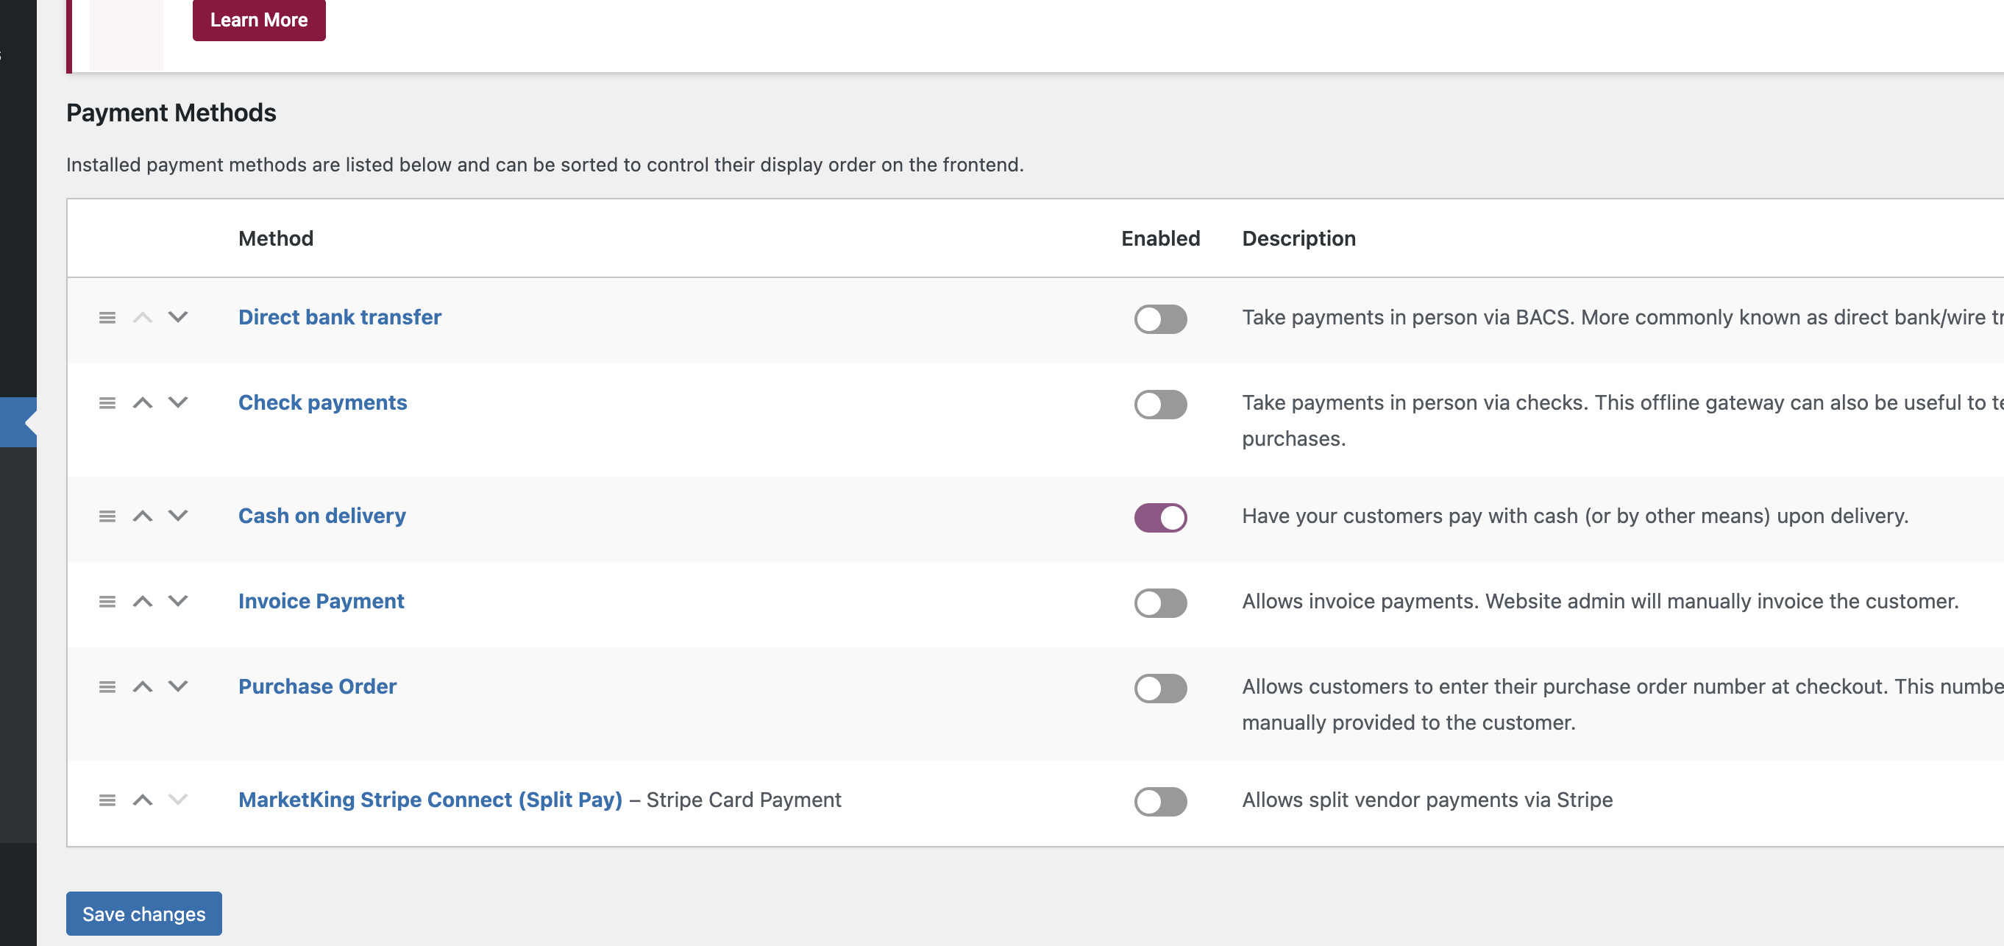Click the Save changes button

coord(144,914)
